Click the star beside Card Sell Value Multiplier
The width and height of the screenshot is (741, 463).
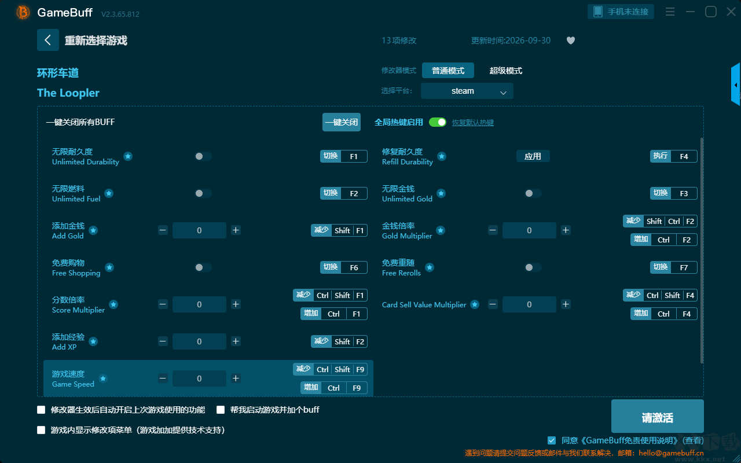tap(475, 304)
